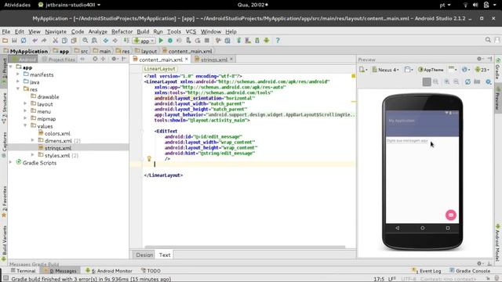
Task: Select colors.xml in project tree
Action: click(x=57, y=133)
